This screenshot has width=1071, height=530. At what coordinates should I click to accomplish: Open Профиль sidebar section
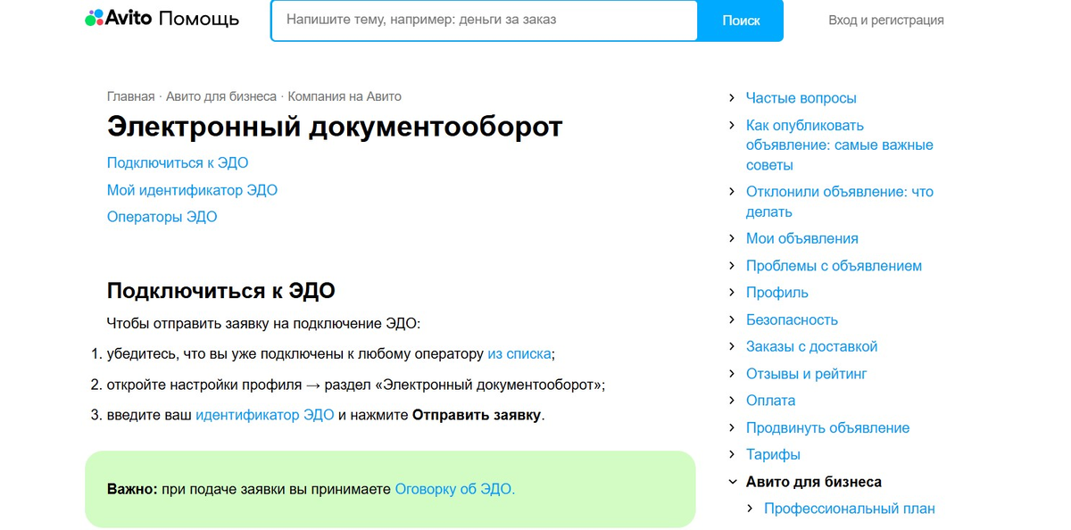[x=777, y=293]
